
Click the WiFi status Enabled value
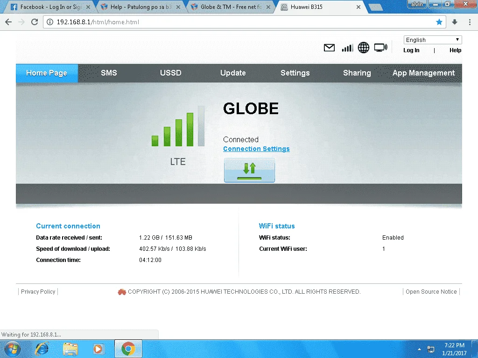pyautogui.click(x=393, y=237)
